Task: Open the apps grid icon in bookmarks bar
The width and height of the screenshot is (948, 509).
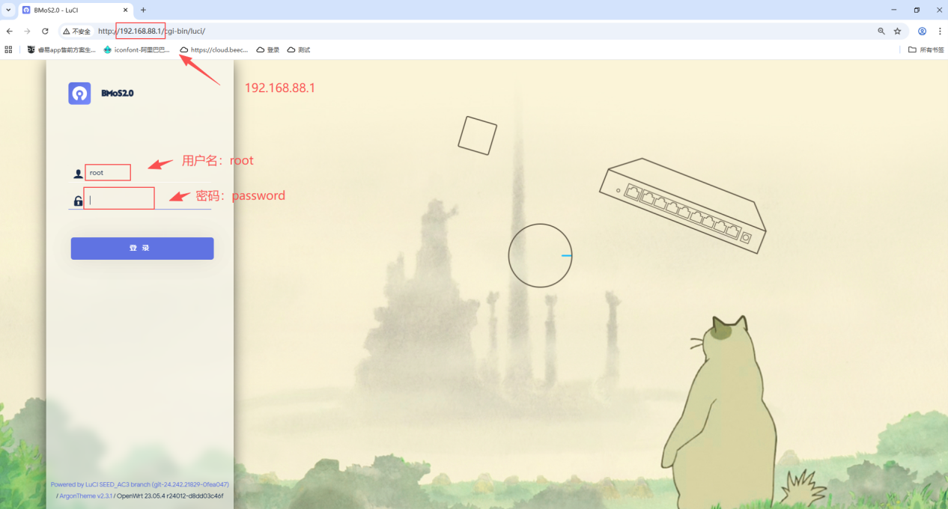Action: tap(9, 49)
